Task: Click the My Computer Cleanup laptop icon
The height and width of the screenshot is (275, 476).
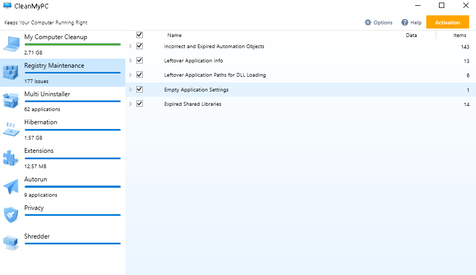Action: coord(12,44)
